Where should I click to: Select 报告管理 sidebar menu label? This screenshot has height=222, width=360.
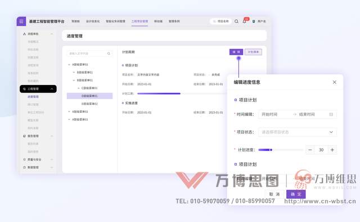(33, 136)
